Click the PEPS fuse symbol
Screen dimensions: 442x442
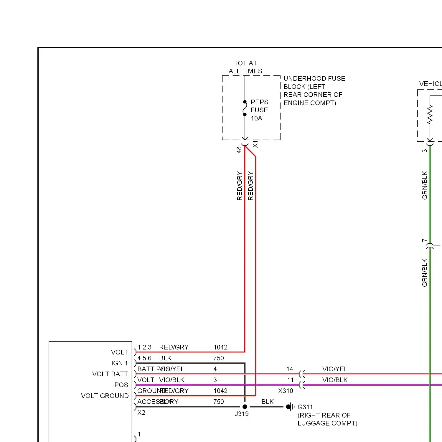pos(245,108)
